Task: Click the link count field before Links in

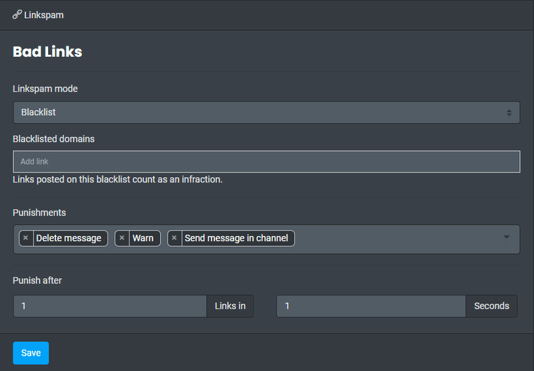Action: (x=110, y=306)
